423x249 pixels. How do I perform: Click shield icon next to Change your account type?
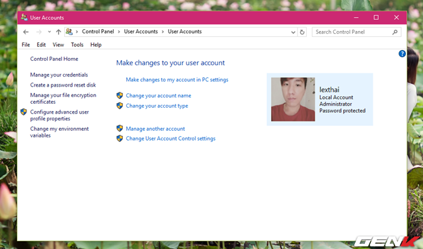click(x=120, y=106)
